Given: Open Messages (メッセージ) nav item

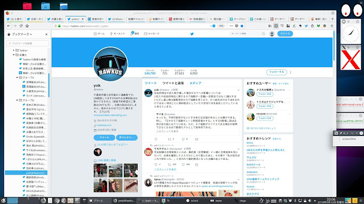Looking at the screenshot, I should [x=152, y=34].
